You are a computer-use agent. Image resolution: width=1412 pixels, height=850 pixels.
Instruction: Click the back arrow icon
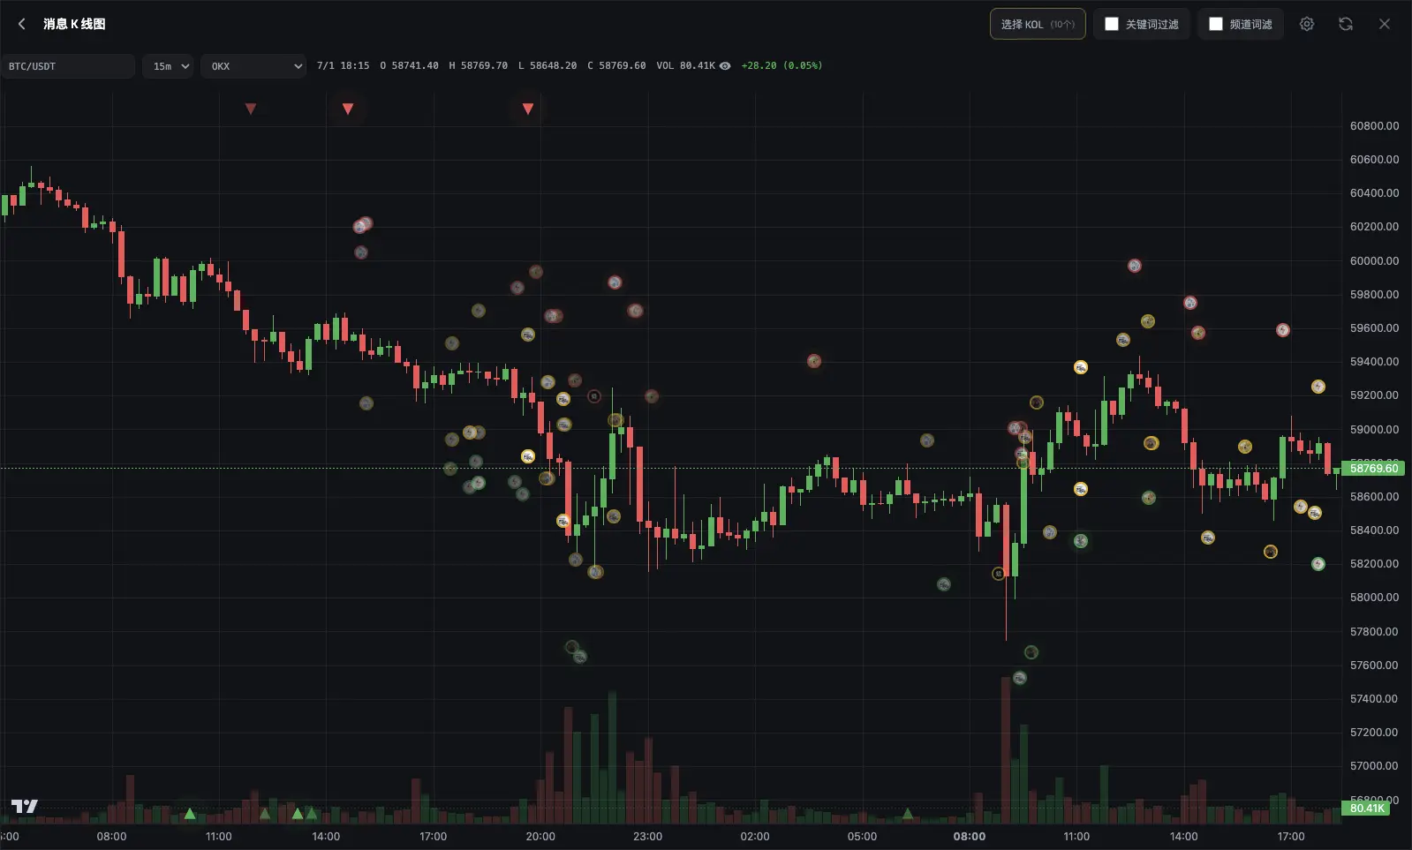click(x=22, y=24)
